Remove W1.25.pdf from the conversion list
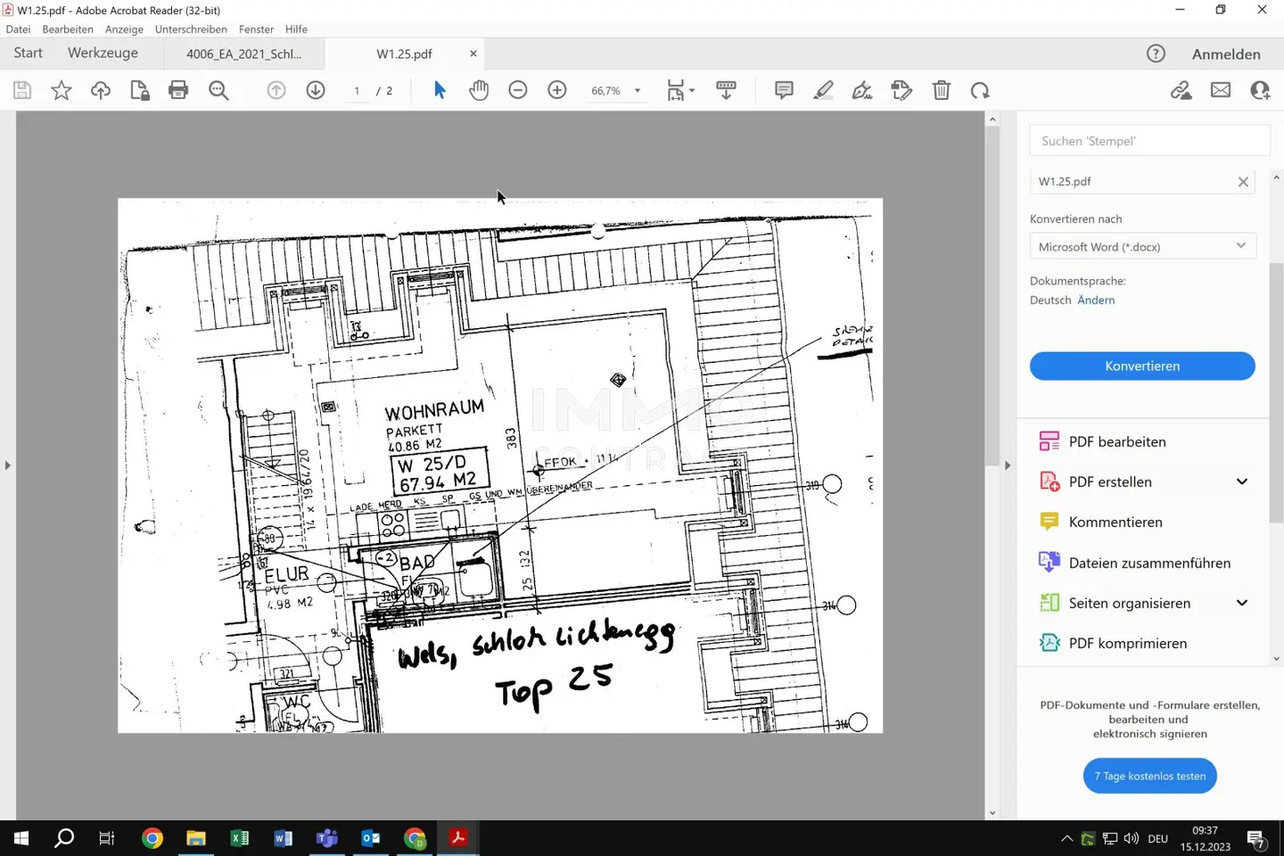Image resolution: width=1284 pixels, height=856 pixels. (x=1243, y=182)
